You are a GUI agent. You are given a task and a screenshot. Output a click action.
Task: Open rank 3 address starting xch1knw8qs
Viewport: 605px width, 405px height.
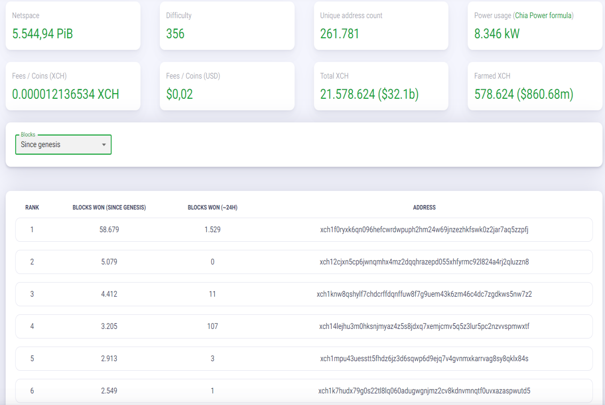(x=425, y=294)
